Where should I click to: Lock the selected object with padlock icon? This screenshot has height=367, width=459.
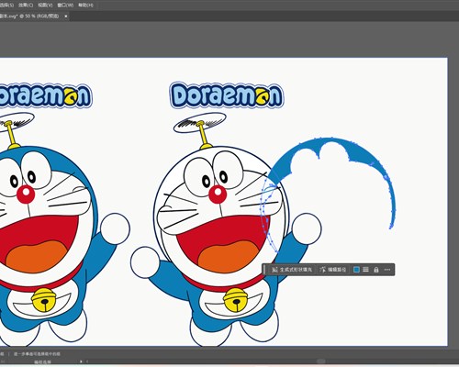(x=376, y=270)
